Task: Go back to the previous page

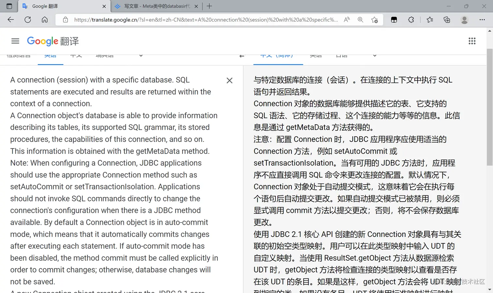Action: pyautogui.click(x=11, y=20)
